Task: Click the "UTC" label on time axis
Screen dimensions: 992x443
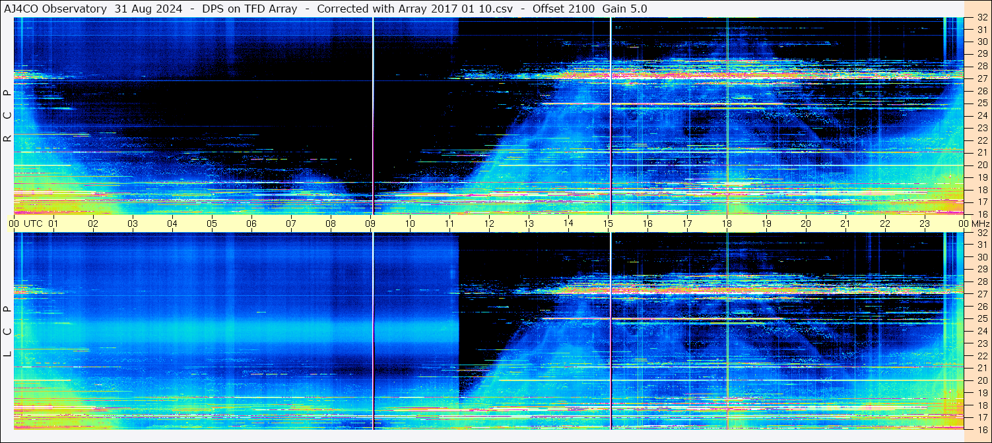Action: pos(33,223)
